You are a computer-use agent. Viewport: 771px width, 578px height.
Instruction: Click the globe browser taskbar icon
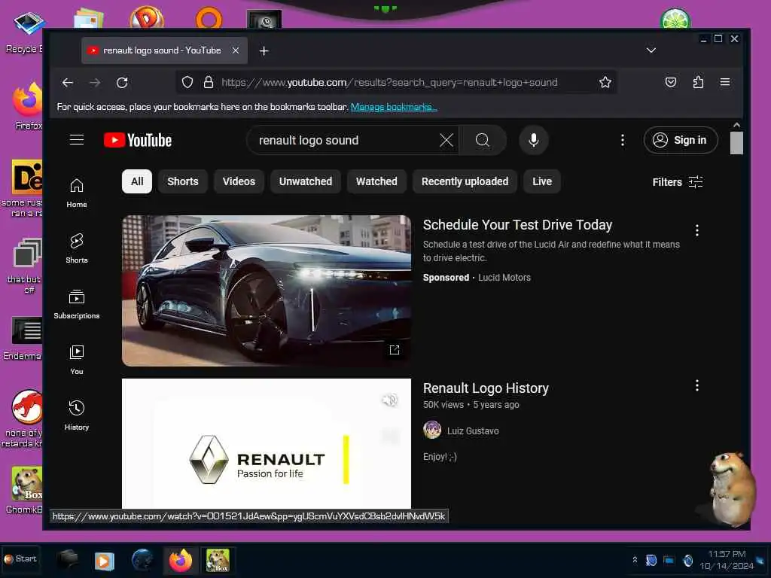pos(143,560)
